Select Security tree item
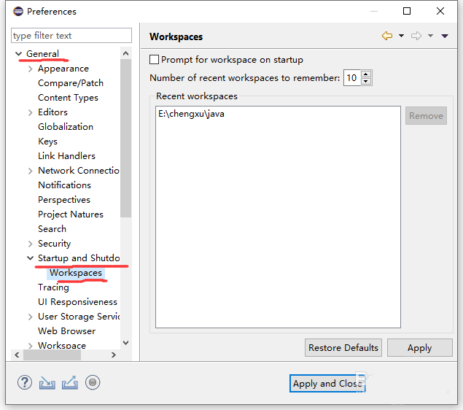 coord(55,244)
